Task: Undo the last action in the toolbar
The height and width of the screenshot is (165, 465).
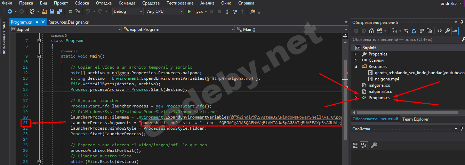Action: (88, 11)
